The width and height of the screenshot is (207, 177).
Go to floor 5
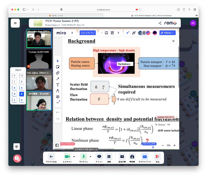click(x=15, y=88)
